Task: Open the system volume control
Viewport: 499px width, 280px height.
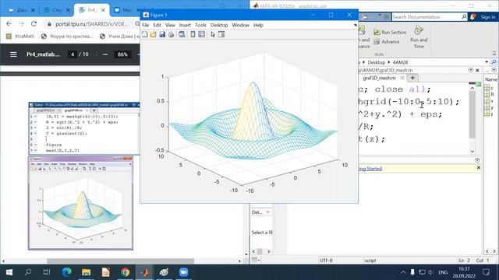Action: tap(431, 272)
